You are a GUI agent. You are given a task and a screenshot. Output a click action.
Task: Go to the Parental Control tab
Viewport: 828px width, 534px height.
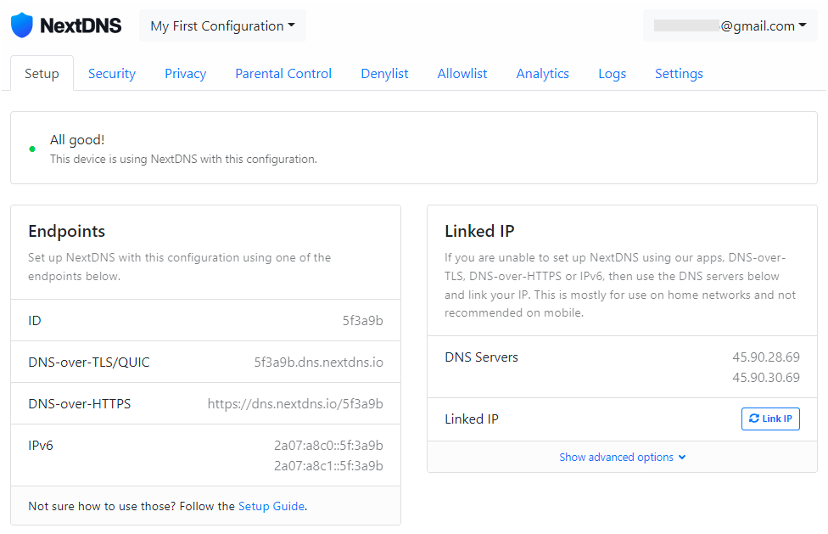pos(283,73)
